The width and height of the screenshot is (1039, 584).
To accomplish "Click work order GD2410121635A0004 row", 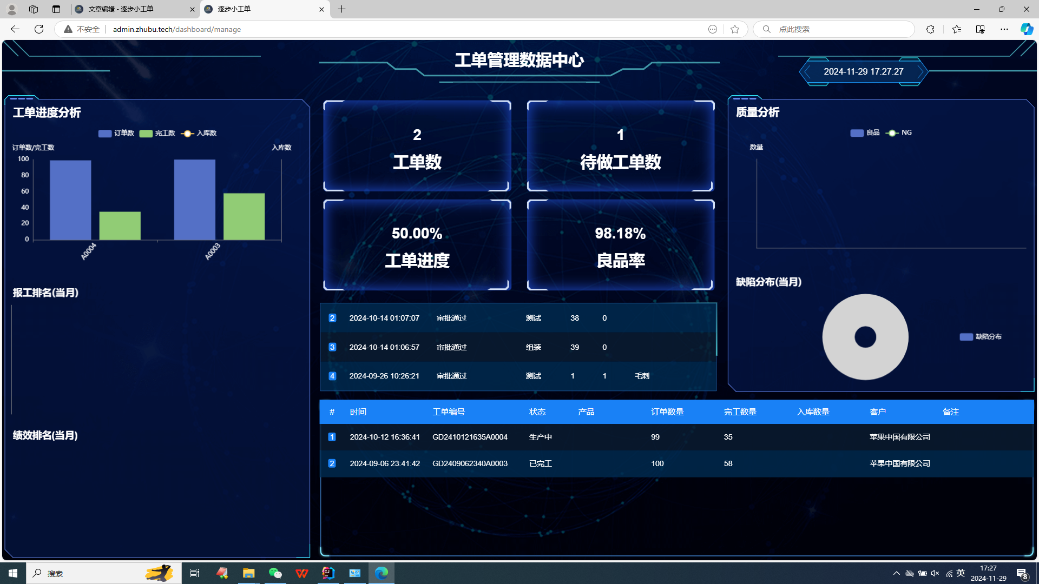I will 470,437.
